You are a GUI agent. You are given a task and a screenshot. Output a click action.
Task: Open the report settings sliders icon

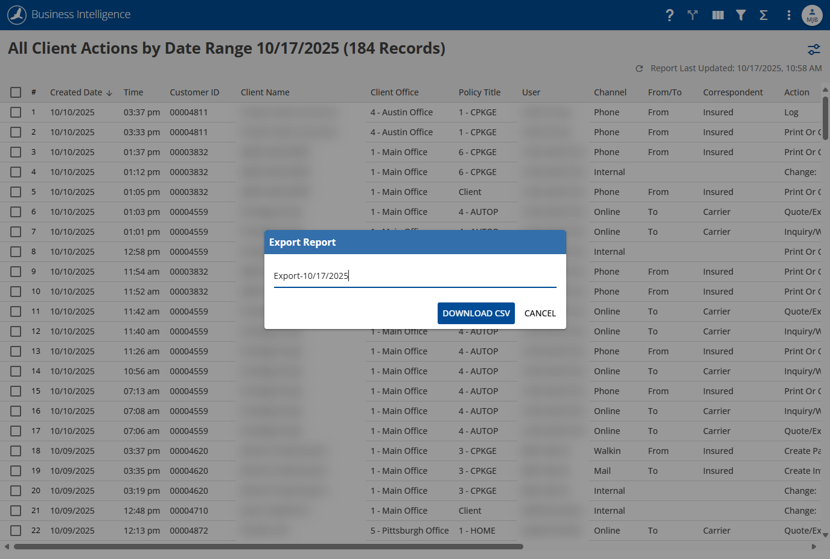(814, 50)
